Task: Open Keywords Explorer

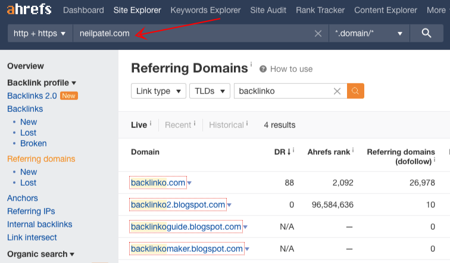Action: pos(205,10)
